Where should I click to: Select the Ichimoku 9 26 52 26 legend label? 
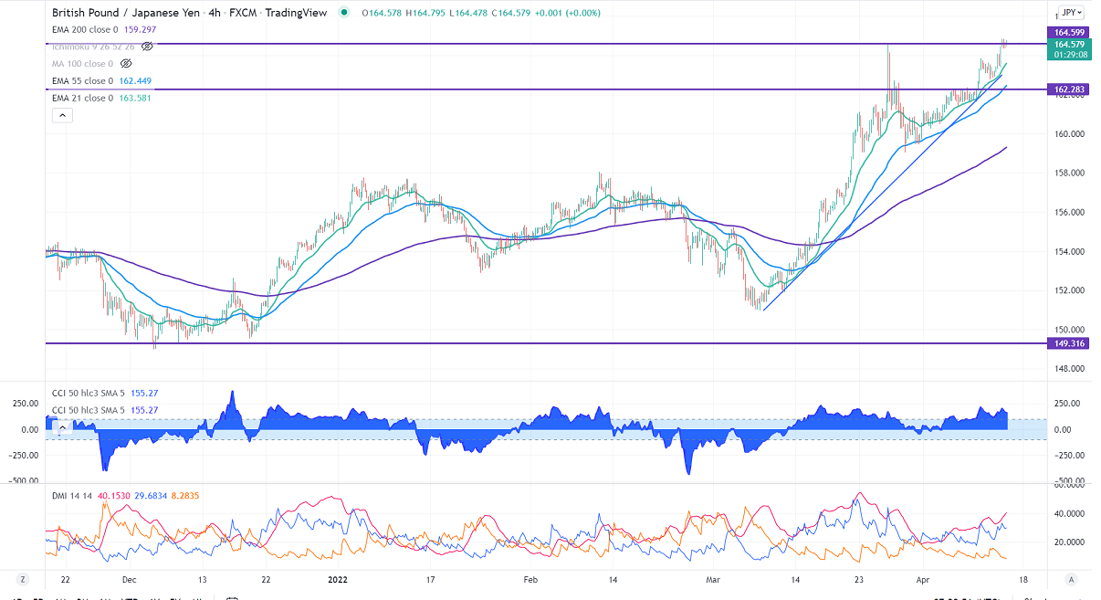point(93,46)
